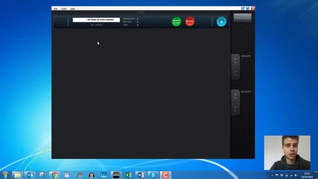
Task: Click the top center drag handle
Action: coord(141,12)
